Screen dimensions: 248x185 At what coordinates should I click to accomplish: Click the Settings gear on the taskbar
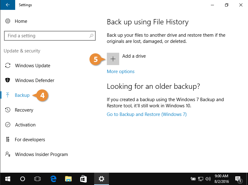[x=101, y=179]
